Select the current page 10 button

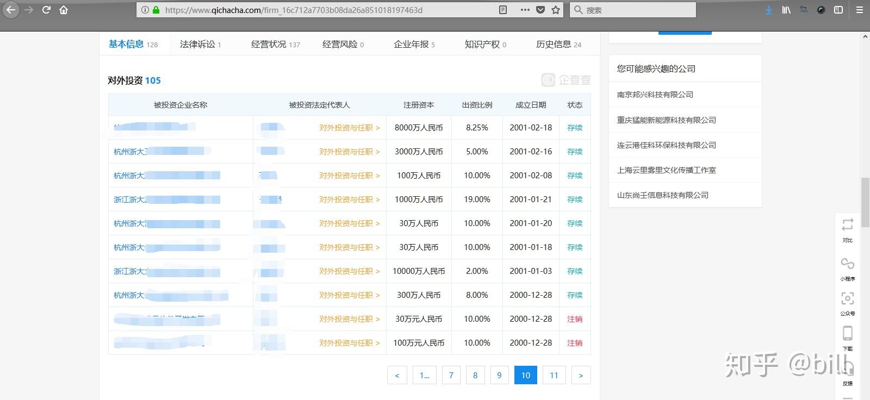[526, 375]
